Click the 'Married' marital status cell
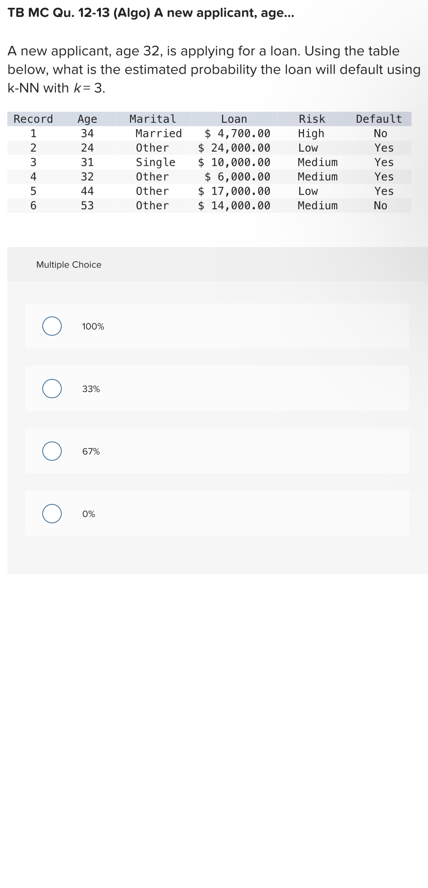The height and width of the screenshot is (888, 428). (159, 133)
